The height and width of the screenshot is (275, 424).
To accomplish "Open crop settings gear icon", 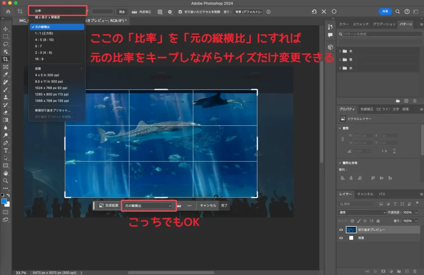I will [x=170, y=12].
